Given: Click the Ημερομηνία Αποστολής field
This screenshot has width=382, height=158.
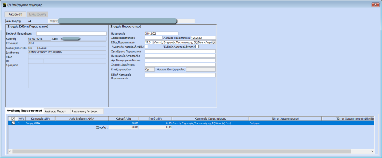Looking at the screenshot, I should click(180, 56).
